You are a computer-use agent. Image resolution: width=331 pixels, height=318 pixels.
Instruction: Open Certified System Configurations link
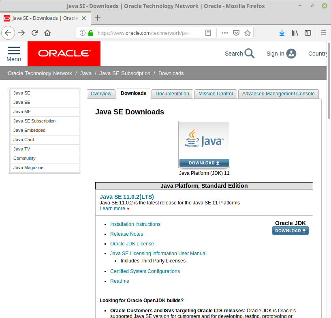pyautogui.click(x=145, y=271)
